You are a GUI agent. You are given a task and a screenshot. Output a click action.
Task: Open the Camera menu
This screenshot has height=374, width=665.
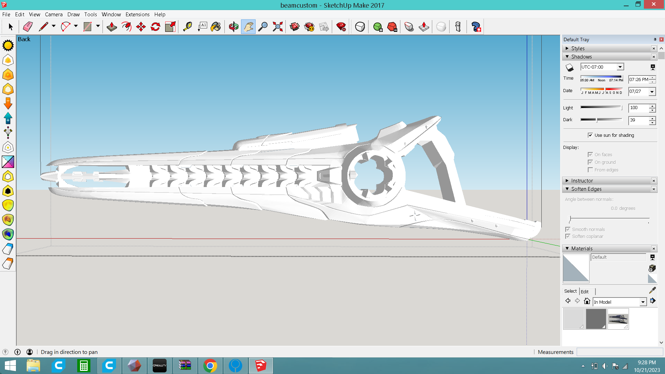click(54, 14)
